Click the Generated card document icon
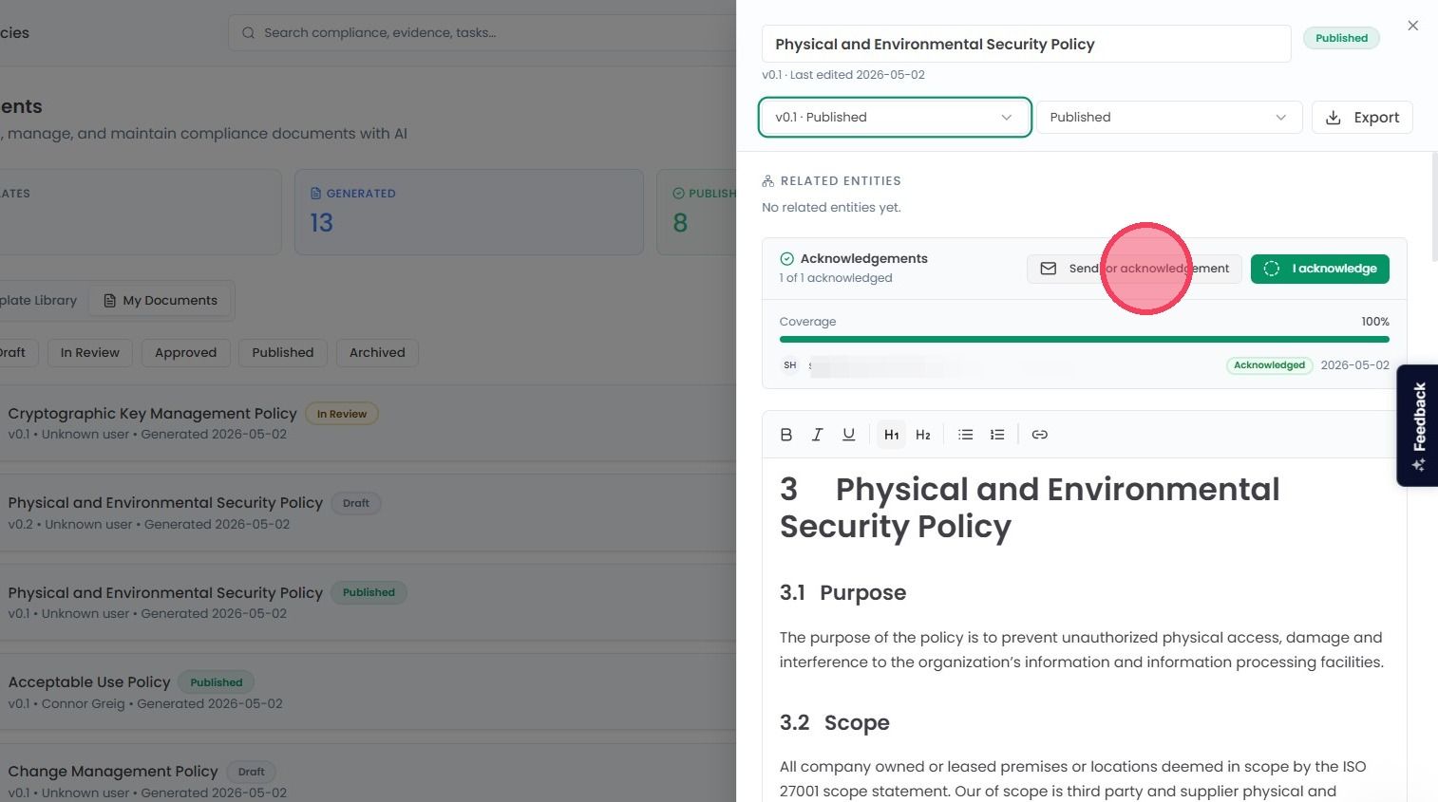 click(x=316, y=194)
